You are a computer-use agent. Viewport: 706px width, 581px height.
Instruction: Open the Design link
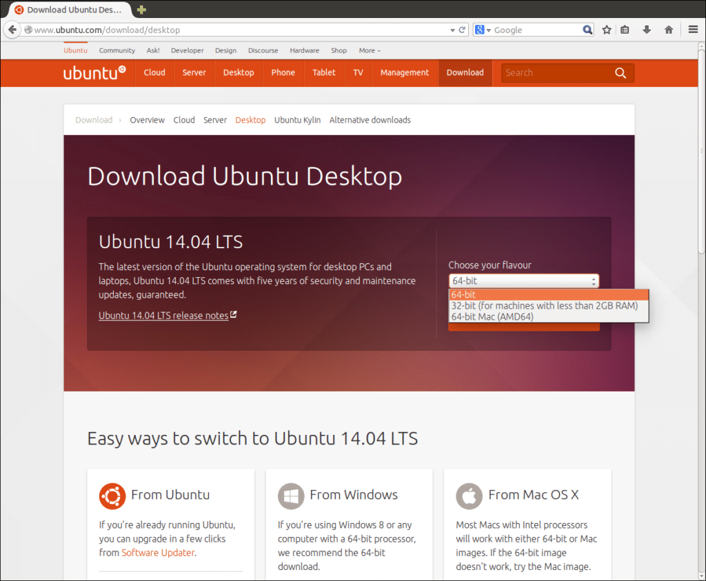click(x=225, y=50)
